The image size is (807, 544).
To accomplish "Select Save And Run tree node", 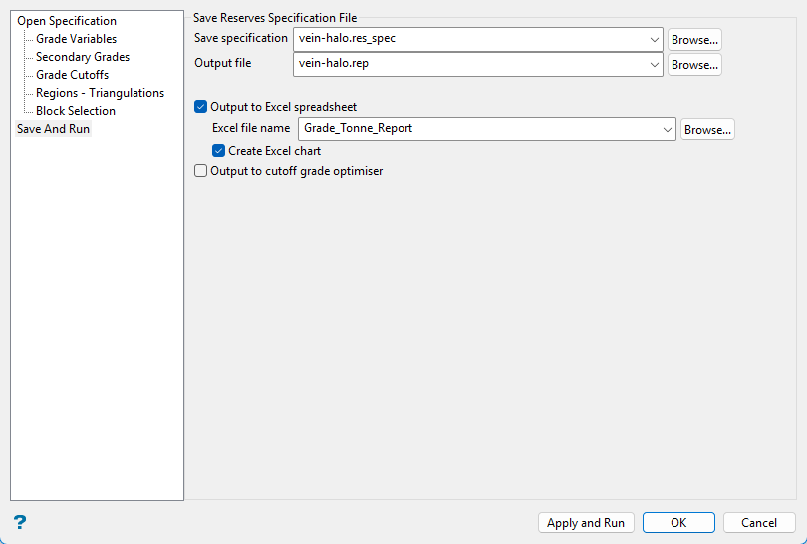I will tap(54, 129).
